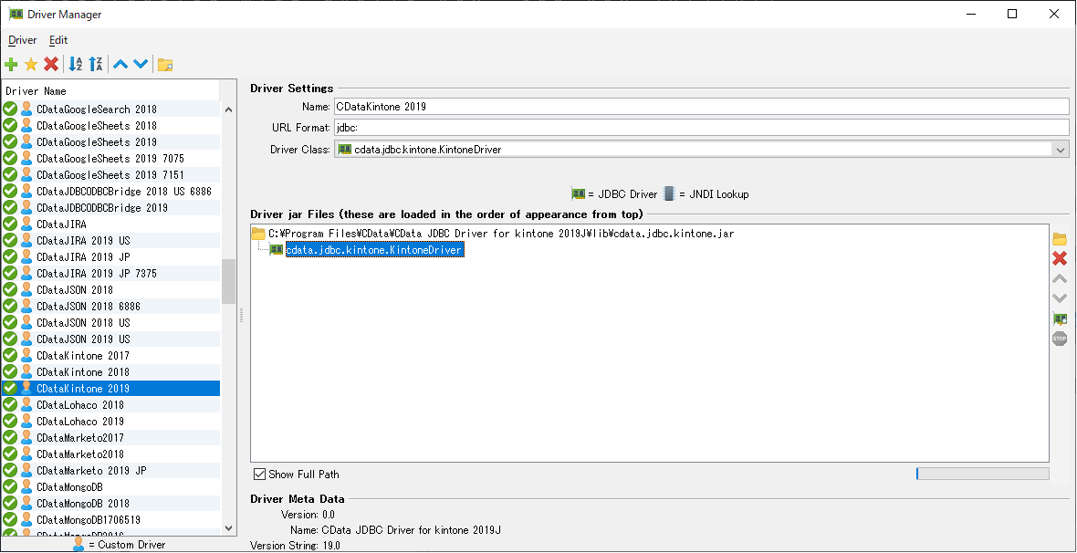This screenshot has height=553, width=1077.
Task: Select the CDataGoogleSheets 2019 7075 driver
Action: 110,159
